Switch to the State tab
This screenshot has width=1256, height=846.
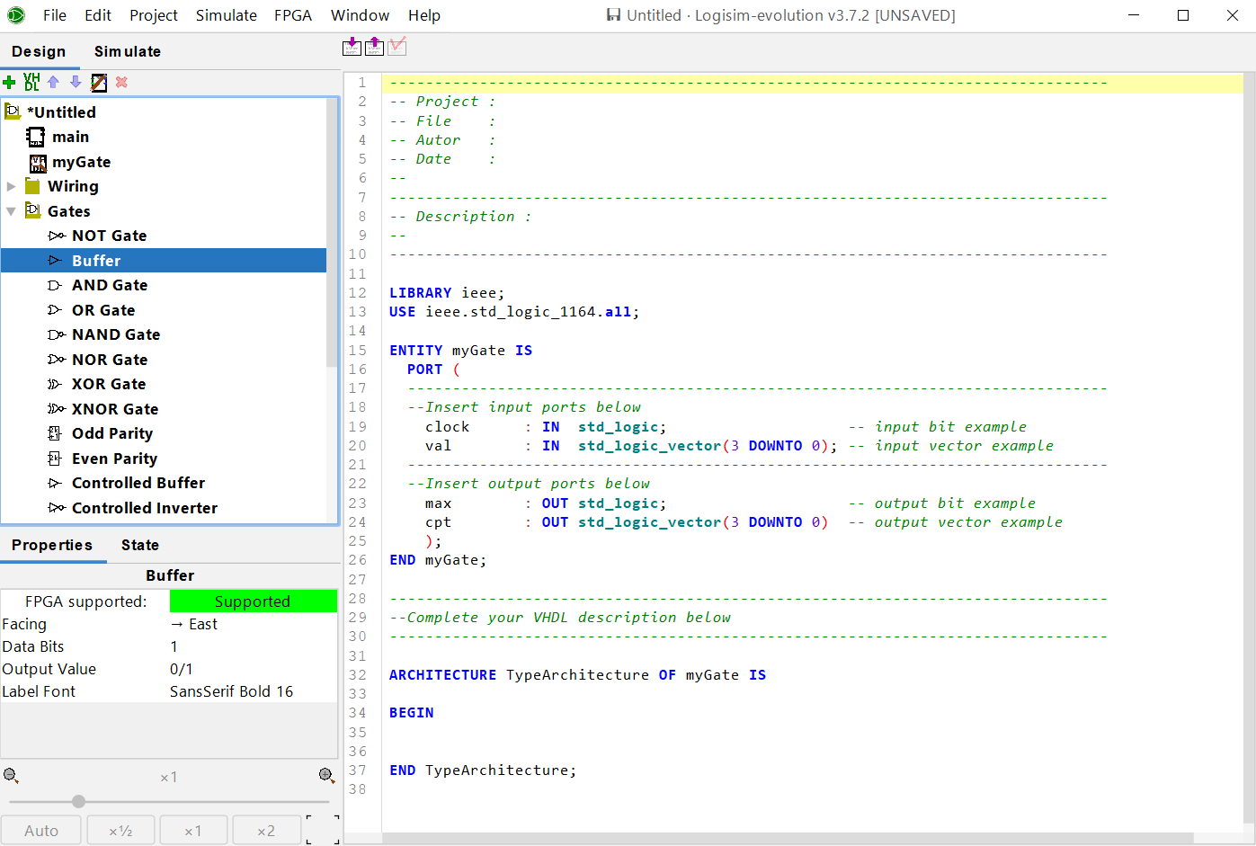point(139,545)
